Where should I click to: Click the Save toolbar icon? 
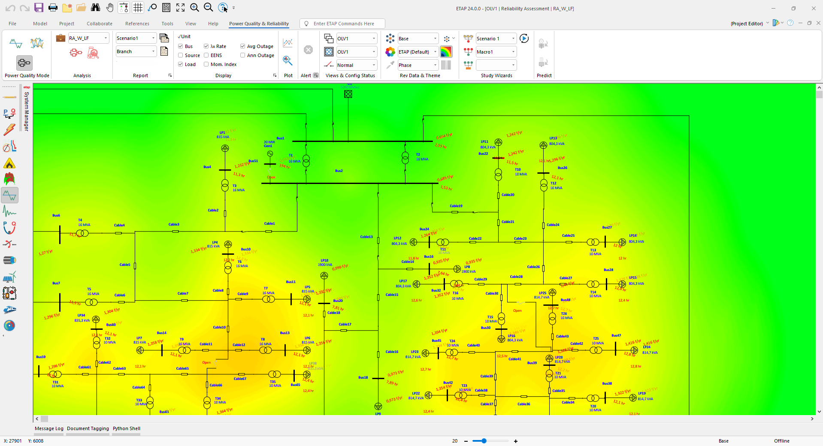click(x=39, y=7)
